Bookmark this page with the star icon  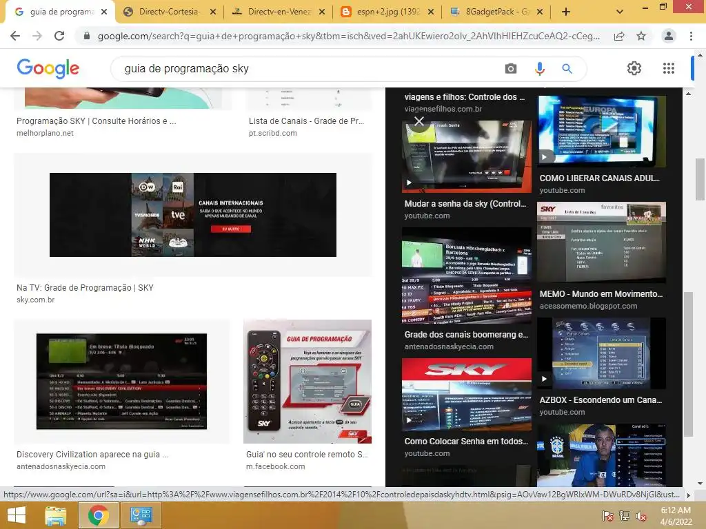[641, 36]
